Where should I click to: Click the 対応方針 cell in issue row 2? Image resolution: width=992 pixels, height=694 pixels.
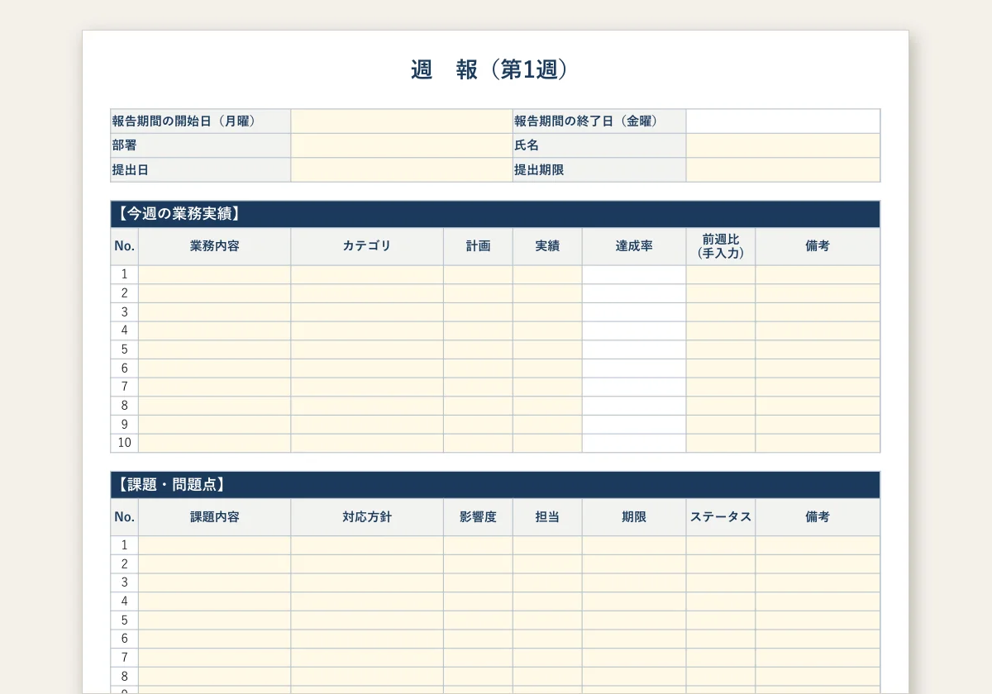click(x=367, y=564)
